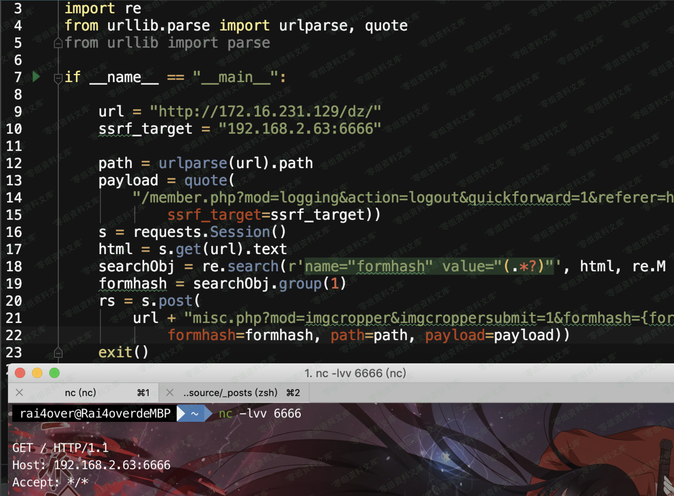Click the highlighted formhash regex string

[428, 266]
